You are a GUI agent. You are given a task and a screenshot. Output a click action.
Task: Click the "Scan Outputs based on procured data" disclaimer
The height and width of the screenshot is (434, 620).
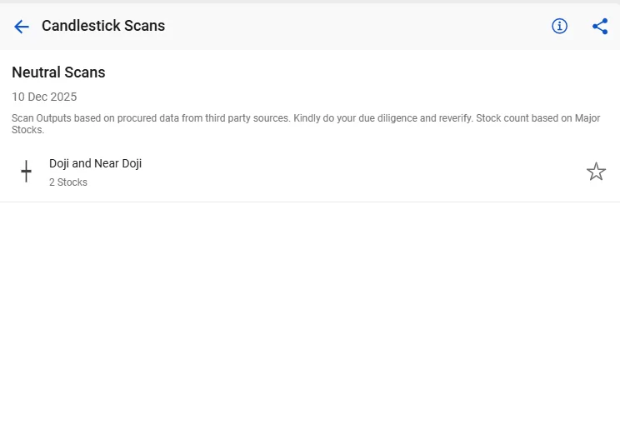(x=100, y=118)
